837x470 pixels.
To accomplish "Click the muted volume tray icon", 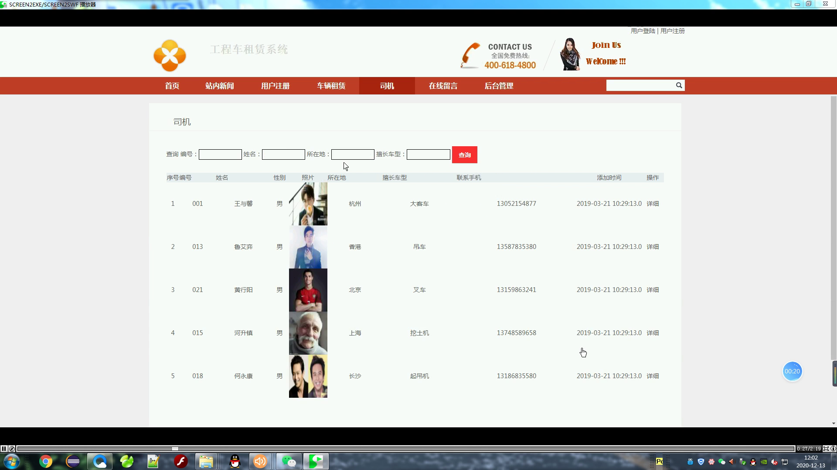I will click(x=774, y=462).
